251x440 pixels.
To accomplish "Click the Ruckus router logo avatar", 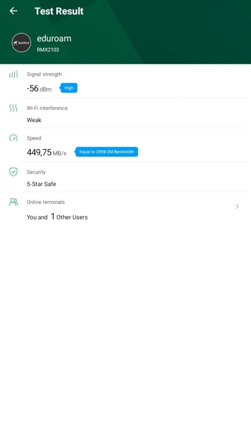I will coord(21,43).
